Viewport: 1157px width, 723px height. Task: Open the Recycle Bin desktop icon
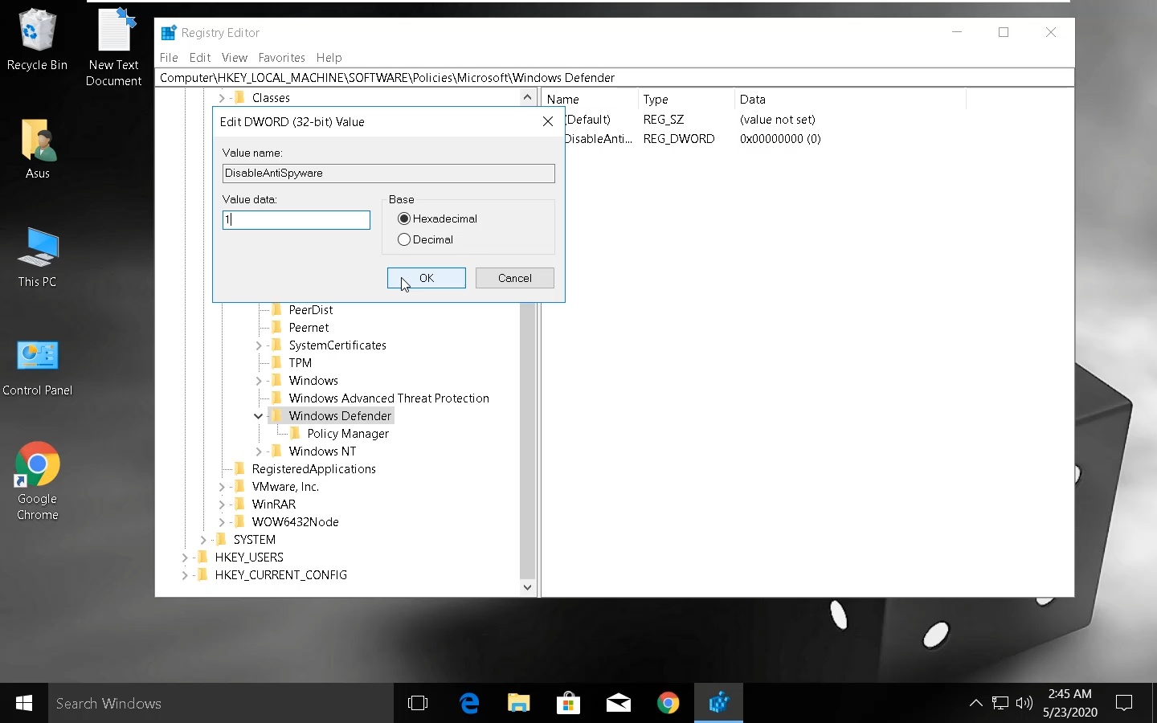click(37, 39)
